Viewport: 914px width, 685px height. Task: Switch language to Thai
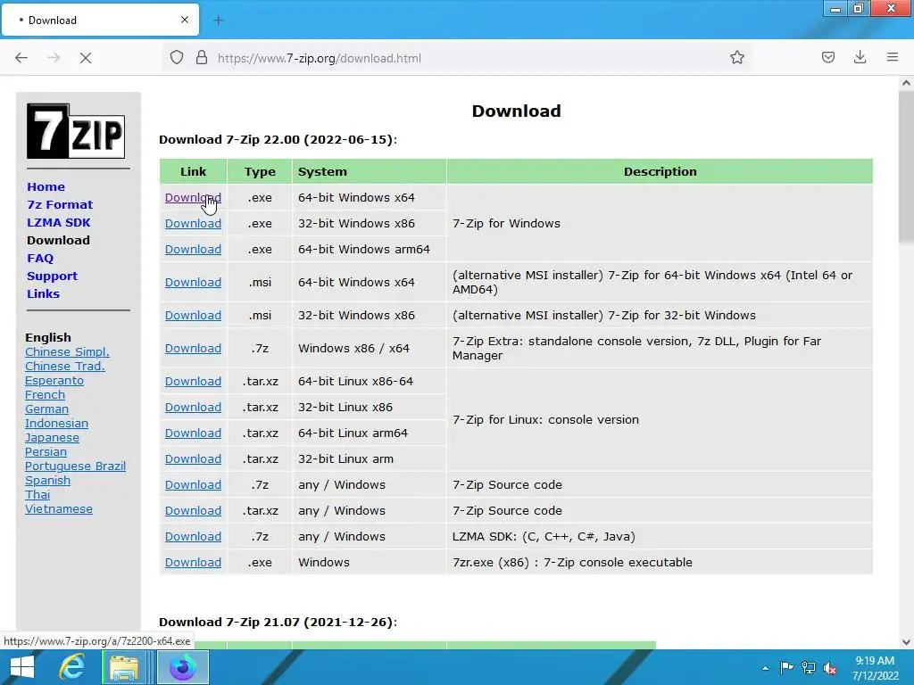37,494
